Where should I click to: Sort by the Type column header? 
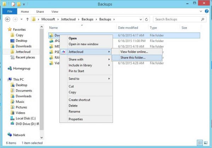pyautogui.click(x=153, y=28)
